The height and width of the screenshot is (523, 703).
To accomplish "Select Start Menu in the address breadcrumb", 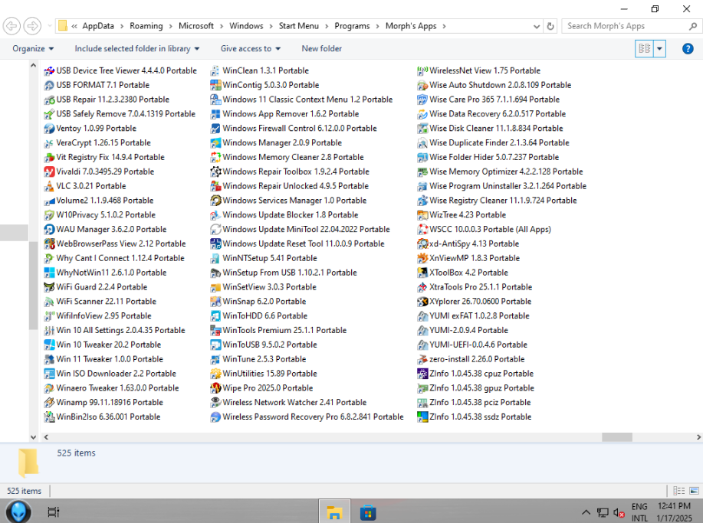I will click(x=298, y=27).
